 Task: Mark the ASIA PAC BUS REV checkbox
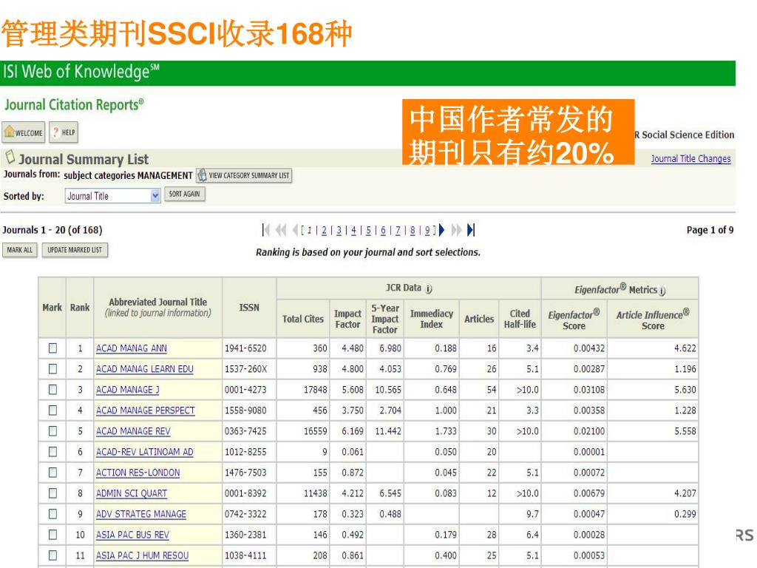coord(52,535)
